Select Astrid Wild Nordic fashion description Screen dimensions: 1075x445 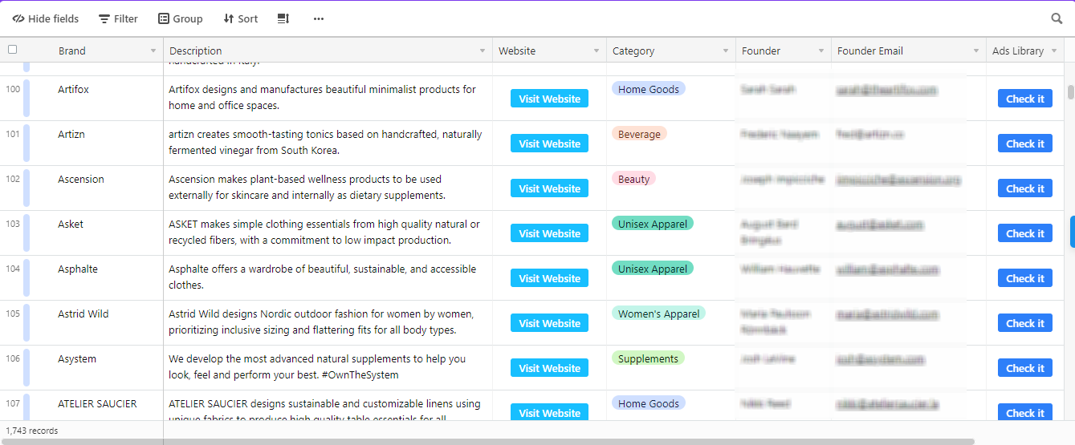[x=328, y=322]
